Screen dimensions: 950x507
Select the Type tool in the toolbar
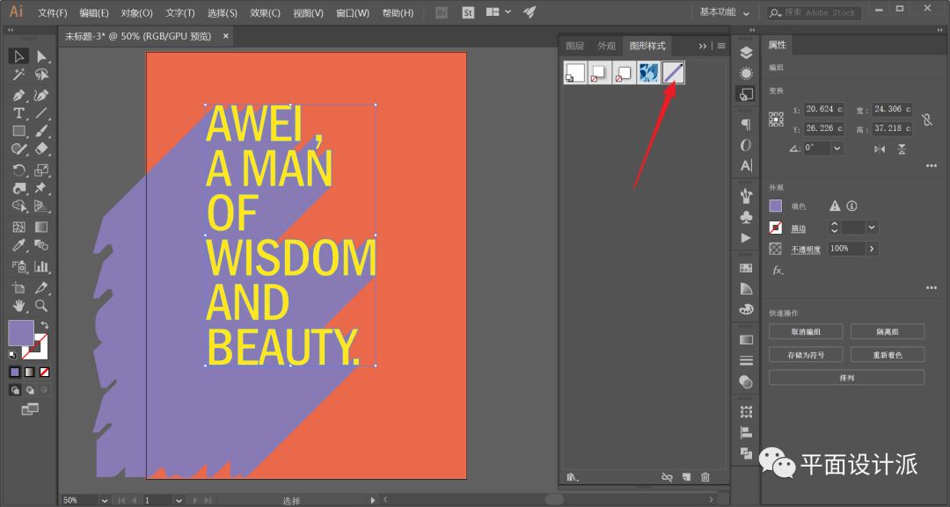tap(18, 113)
